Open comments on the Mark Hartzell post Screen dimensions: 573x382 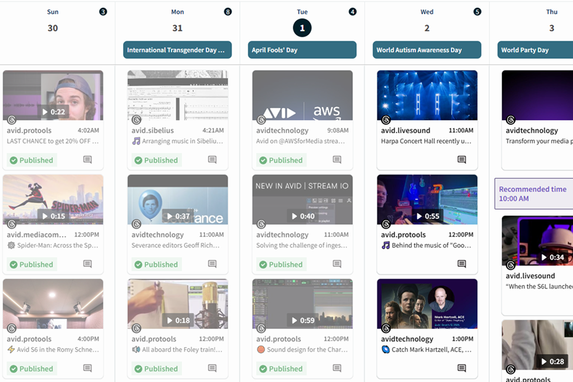tap(462, 368)
